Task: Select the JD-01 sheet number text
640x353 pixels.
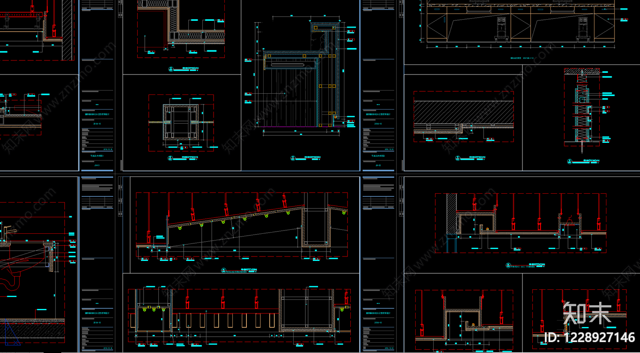Action: 97,165
